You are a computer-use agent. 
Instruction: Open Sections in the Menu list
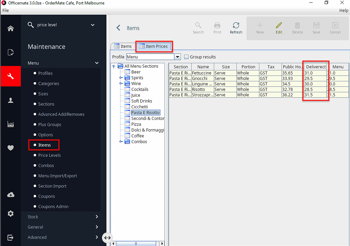point(46,104)
